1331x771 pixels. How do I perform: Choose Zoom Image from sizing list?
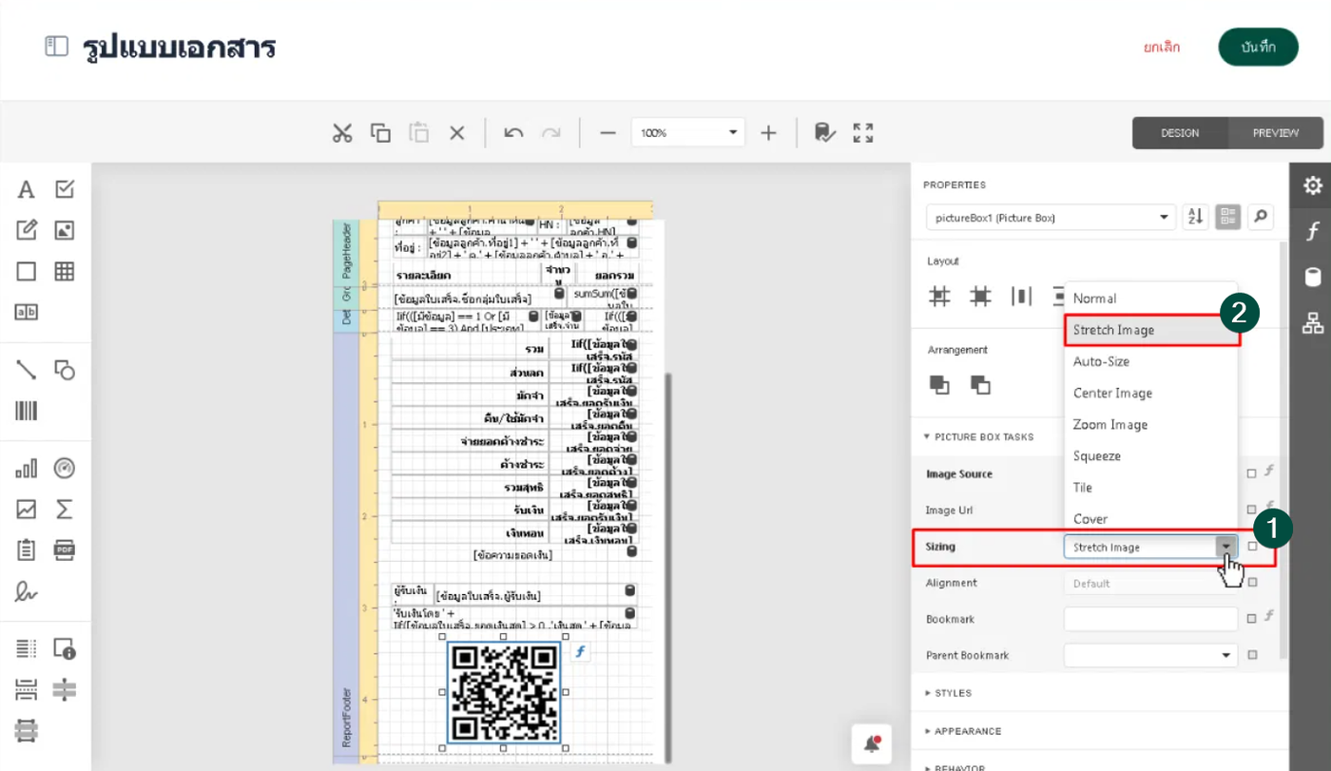(1110, 425)
